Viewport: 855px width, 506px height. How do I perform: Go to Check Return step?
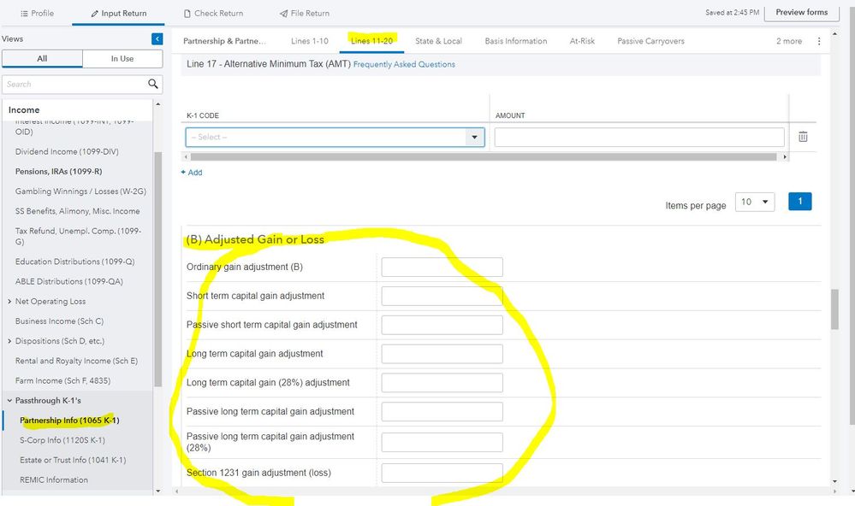pos(213,13)
